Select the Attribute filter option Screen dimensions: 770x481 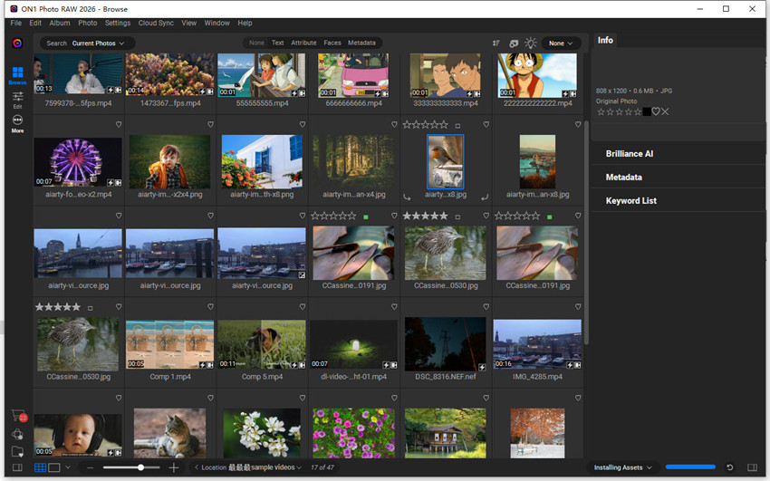click(303, 43)
